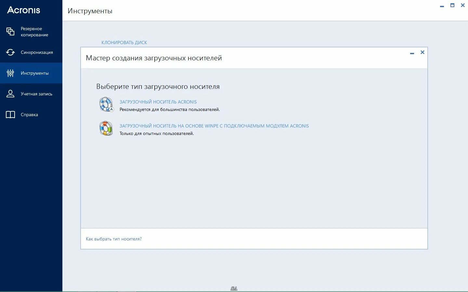Click the 'Инструменты' page header
The width and height of the screenshot is (468, 292).
[x=90, y=11]
